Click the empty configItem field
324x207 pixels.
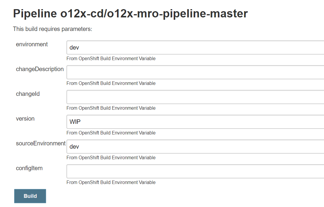(177, 171)
